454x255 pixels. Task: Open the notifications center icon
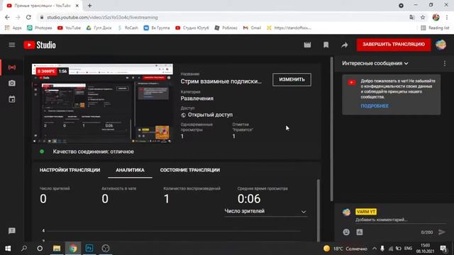pos(443,249)
